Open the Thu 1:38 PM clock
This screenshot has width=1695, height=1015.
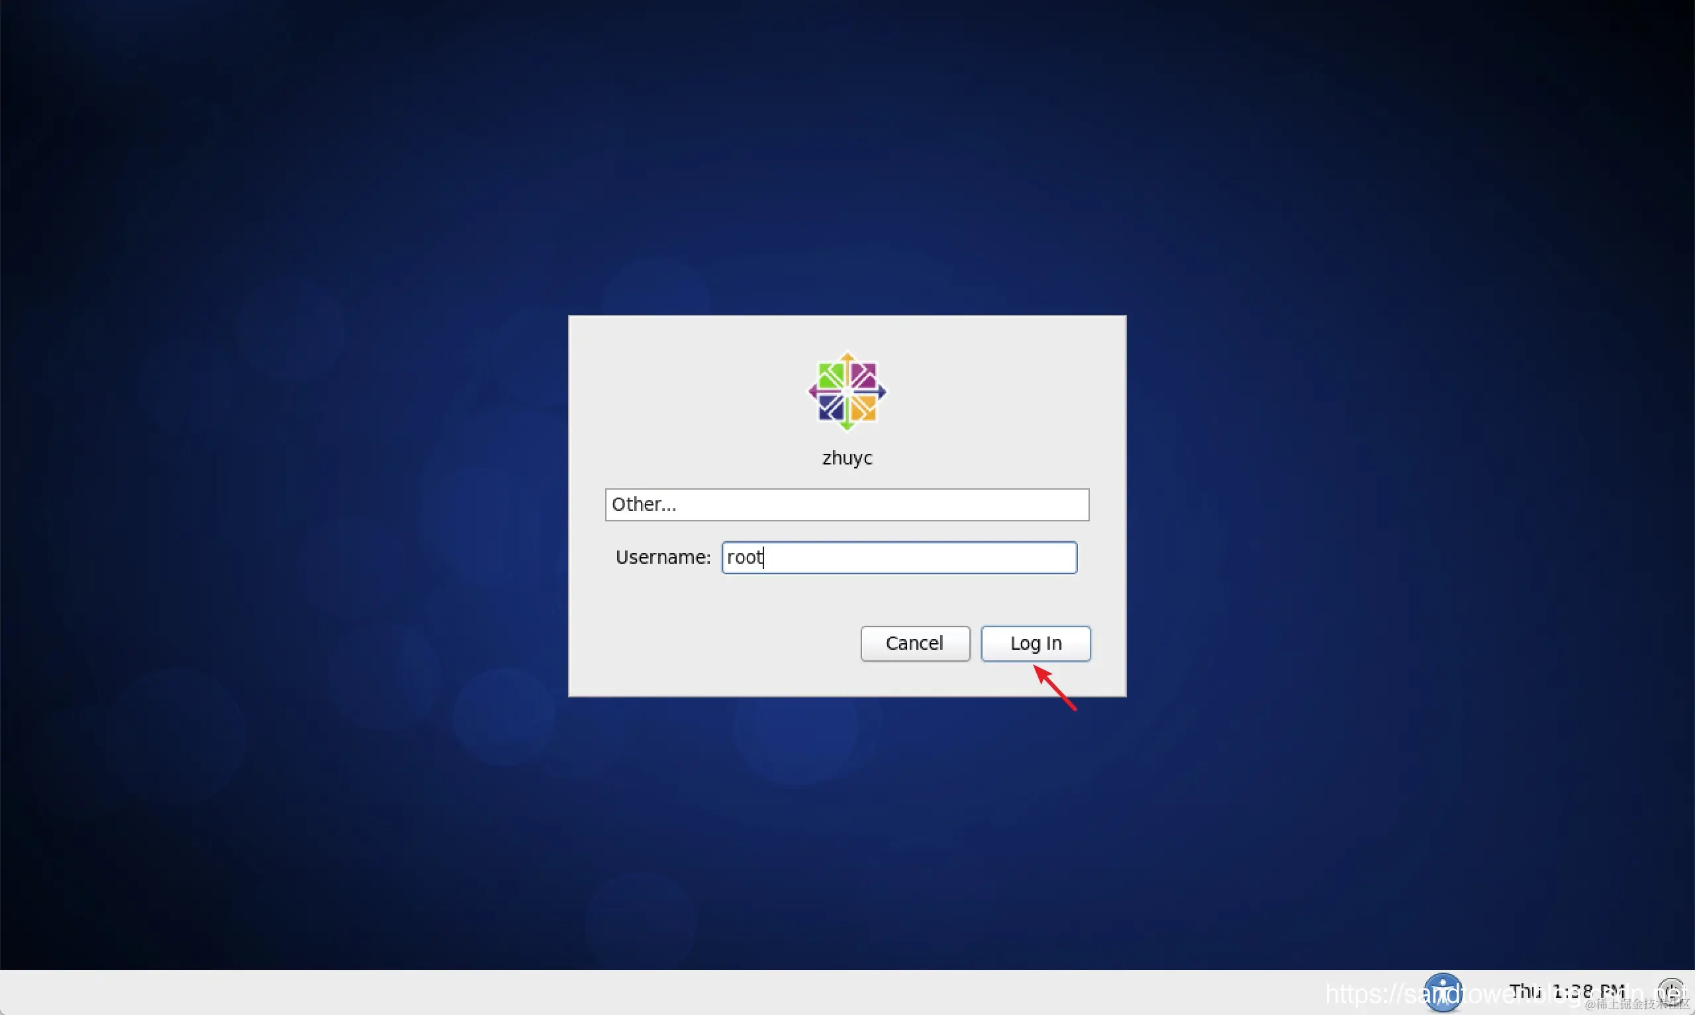tap(1567, 991)
